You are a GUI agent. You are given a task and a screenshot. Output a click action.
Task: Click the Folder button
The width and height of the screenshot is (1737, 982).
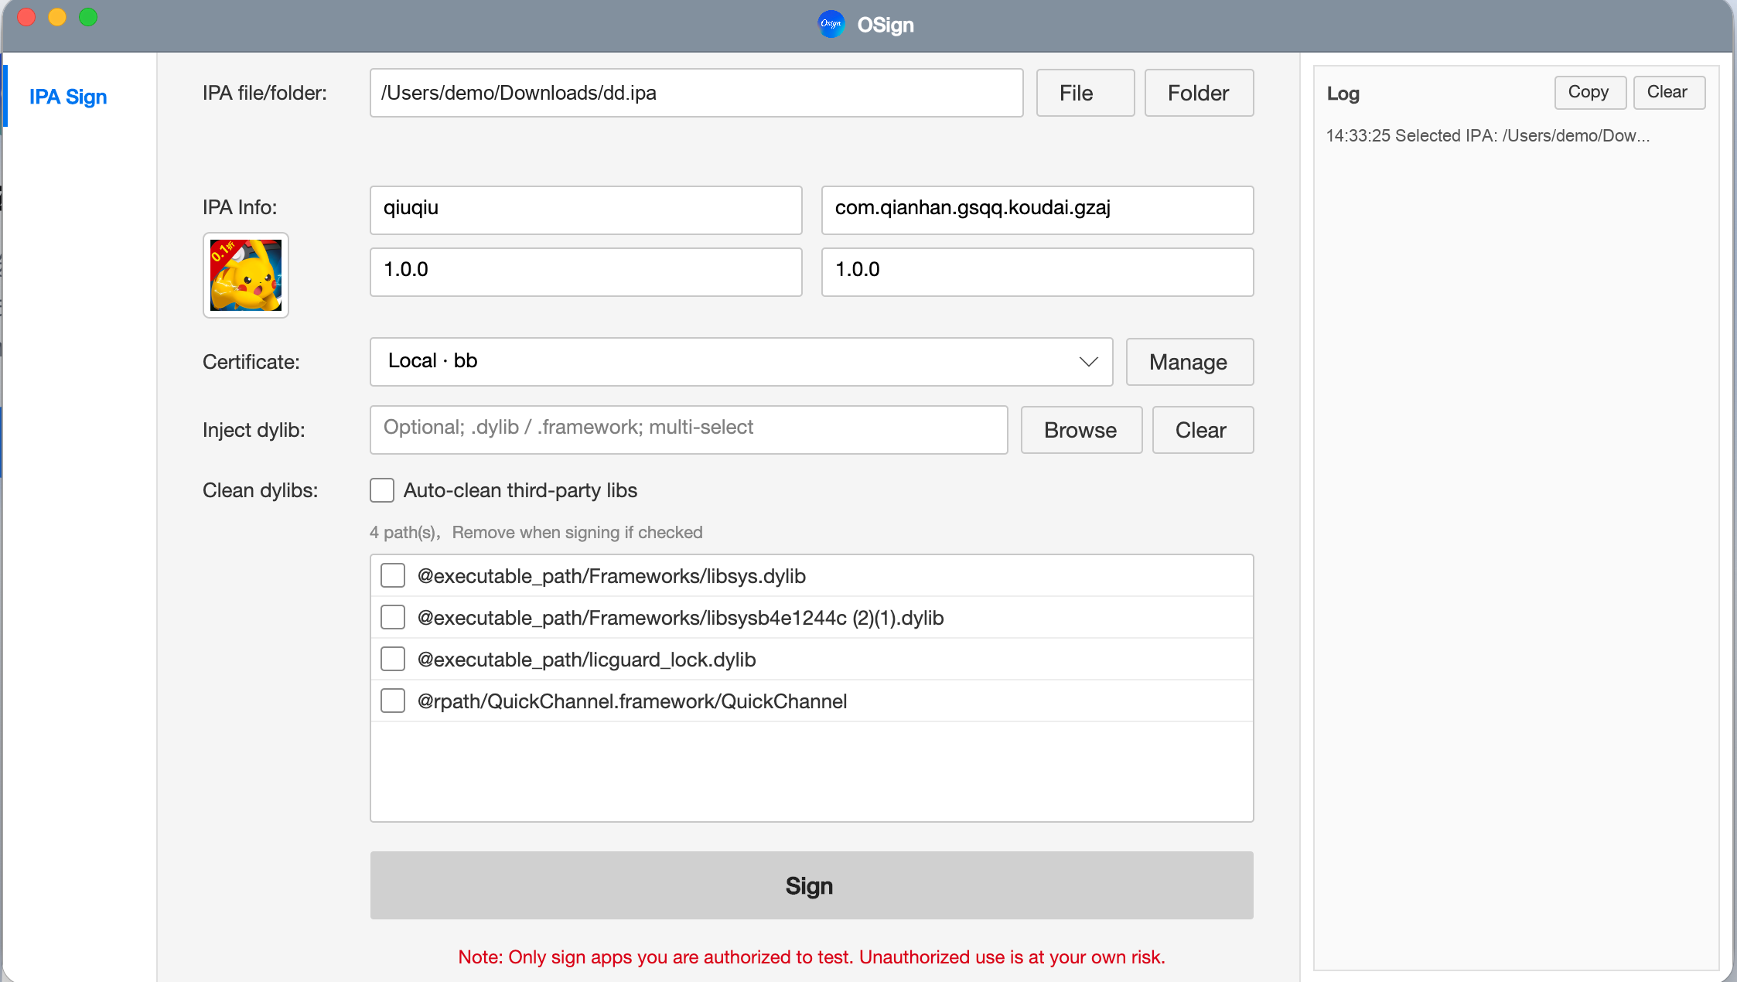pos(1199,93)
